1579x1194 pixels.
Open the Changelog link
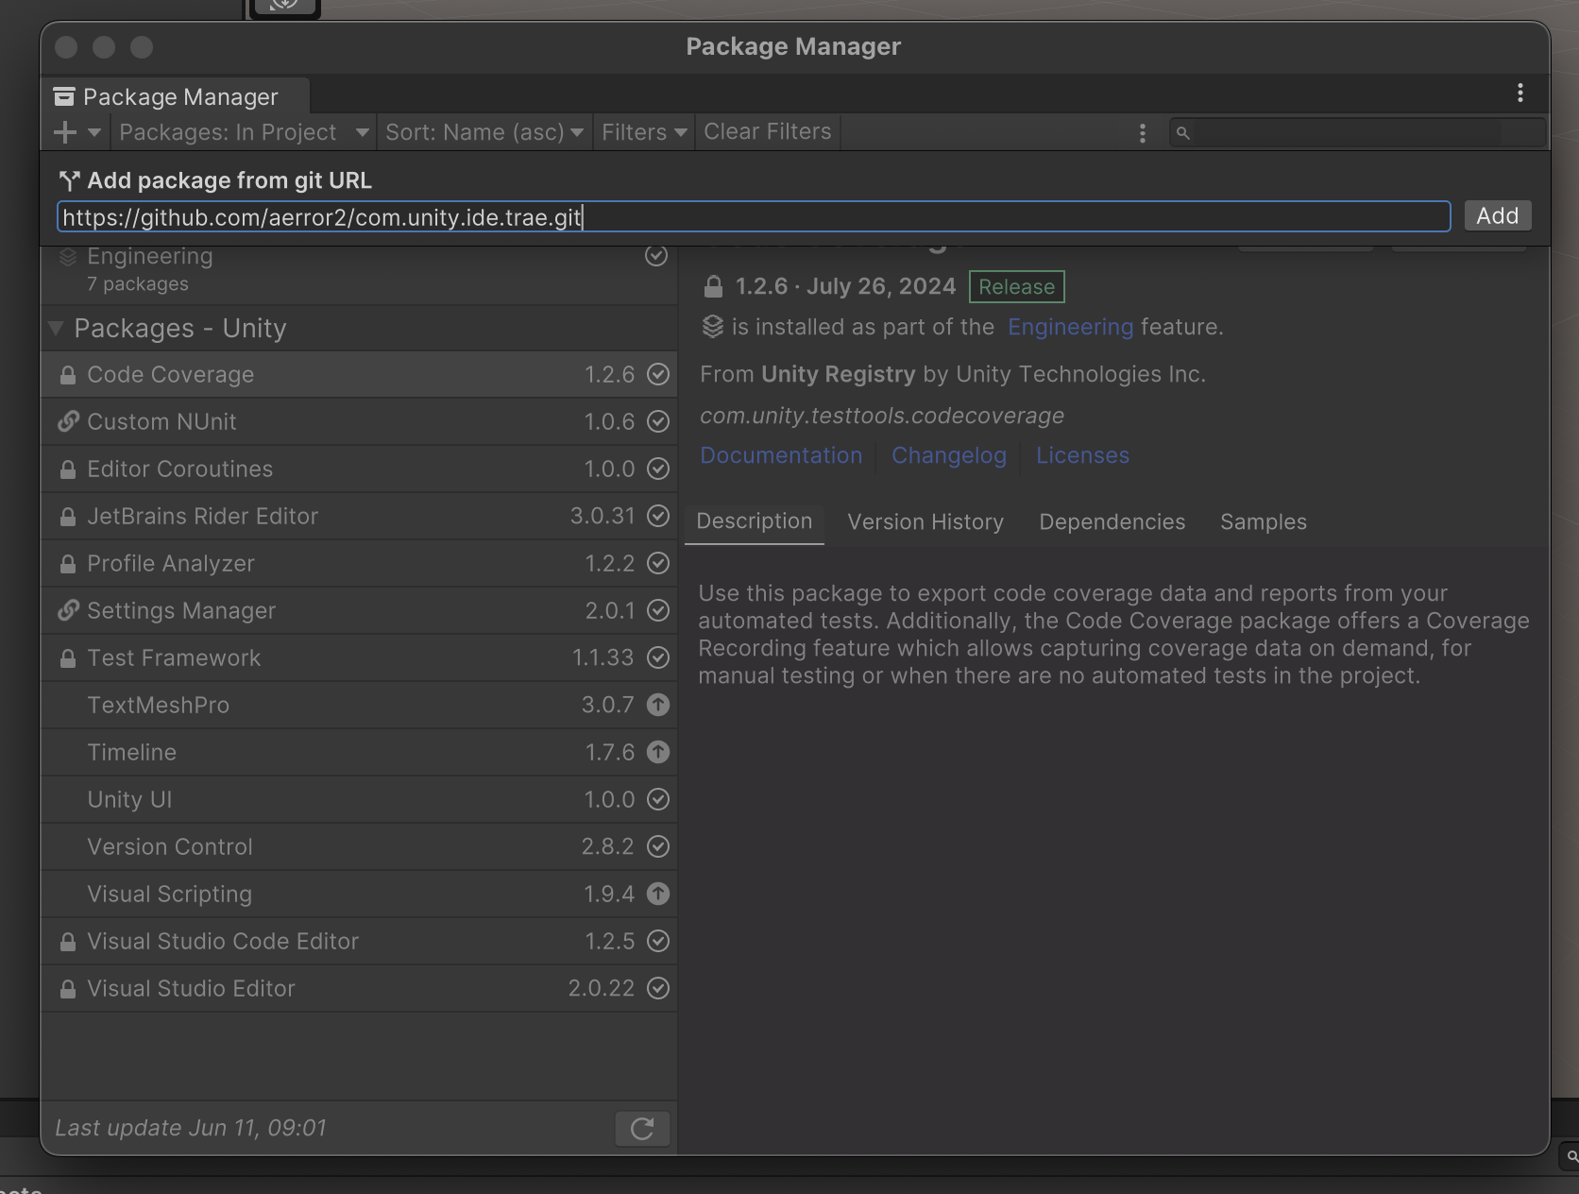click(949, 456)
